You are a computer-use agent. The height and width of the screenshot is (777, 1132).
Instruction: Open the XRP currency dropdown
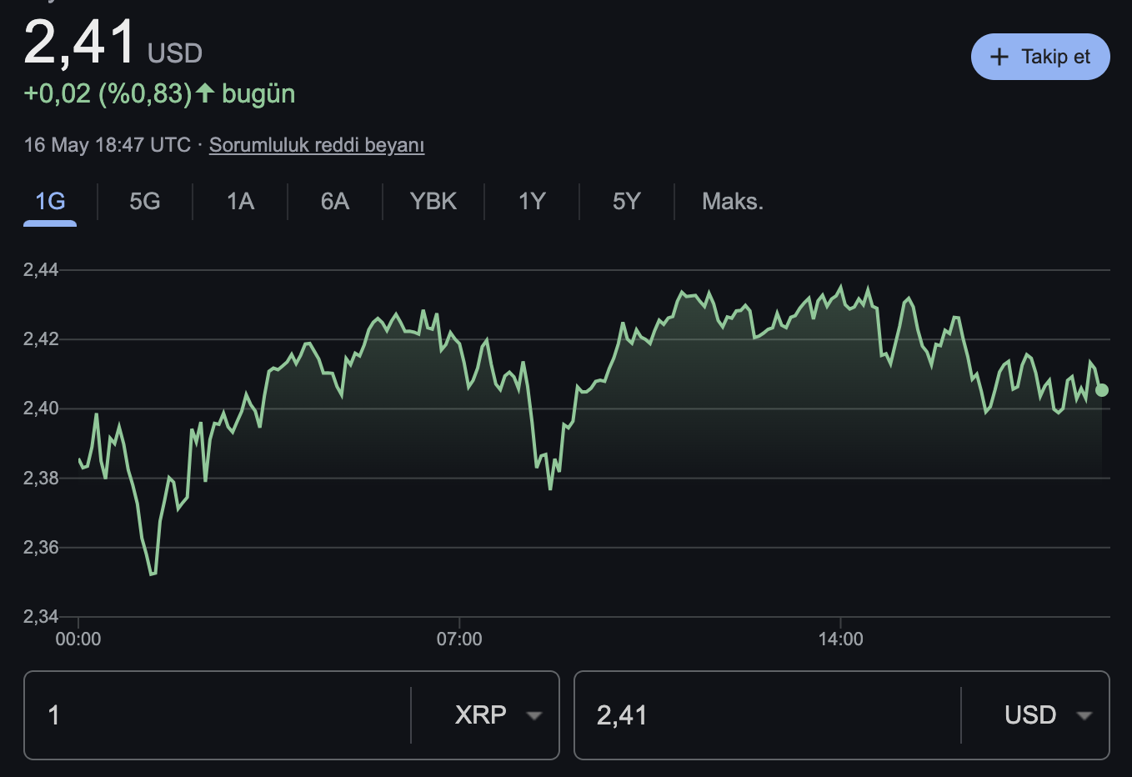(498, 715)
